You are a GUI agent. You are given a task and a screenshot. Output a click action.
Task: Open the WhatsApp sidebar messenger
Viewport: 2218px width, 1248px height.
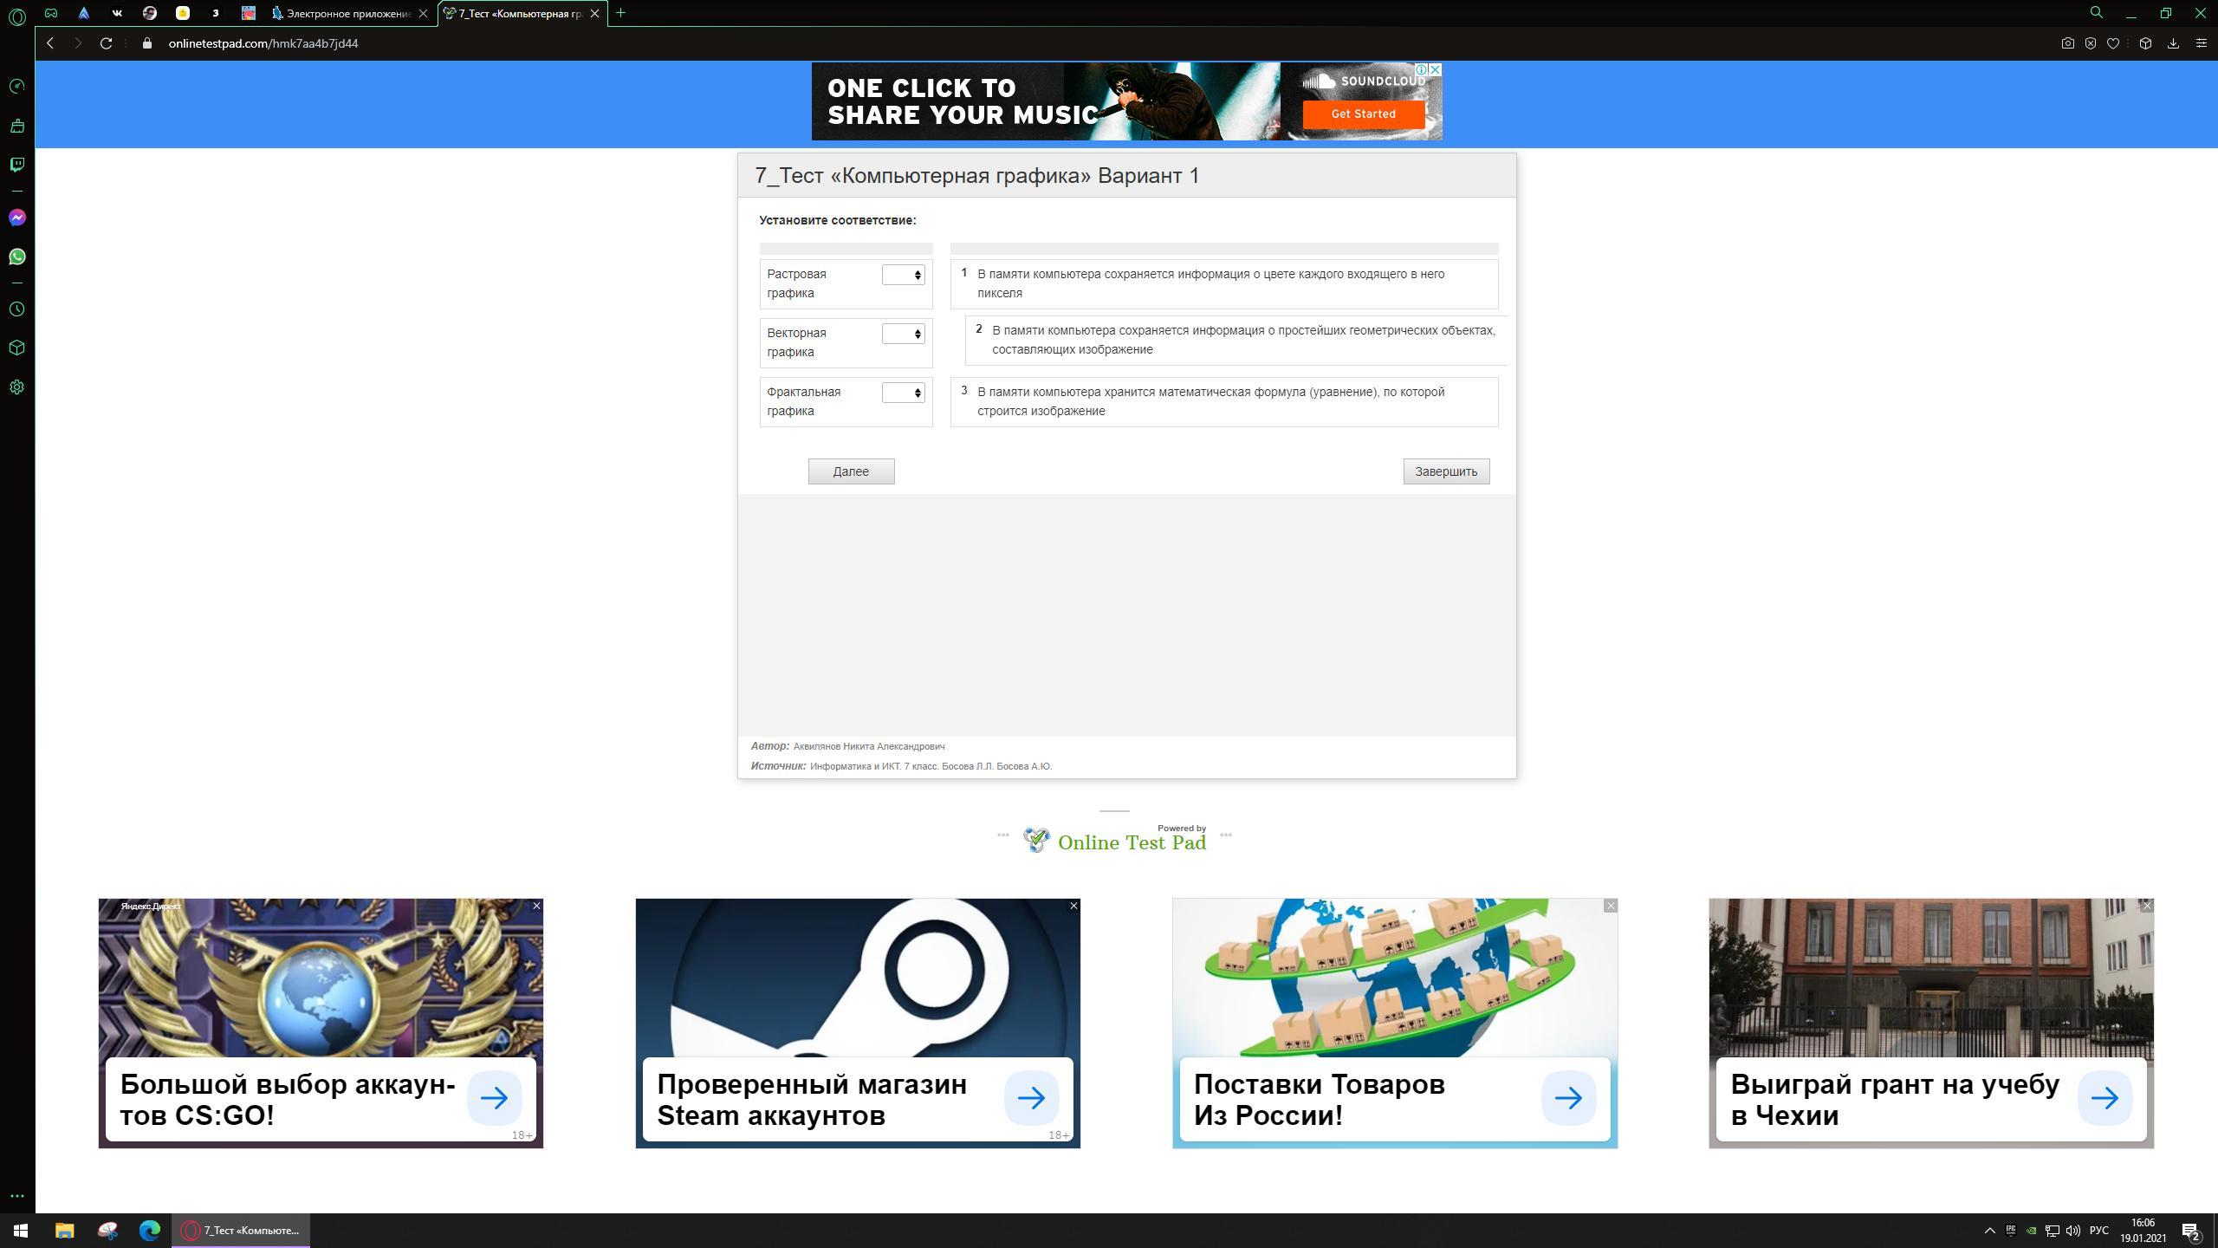tap(17, 257)
